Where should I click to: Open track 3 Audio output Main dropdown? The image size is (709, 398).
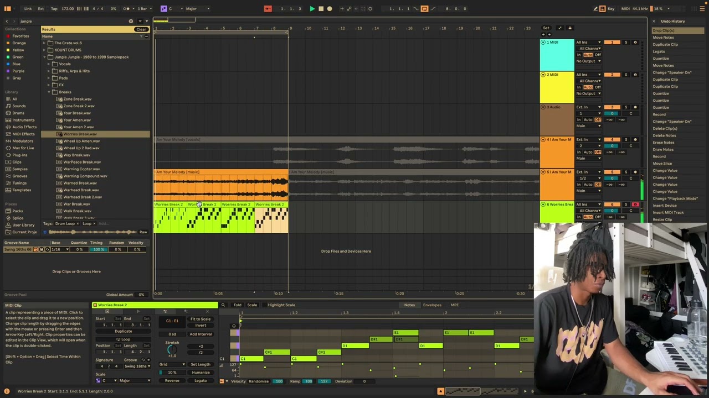coord(588,126)
